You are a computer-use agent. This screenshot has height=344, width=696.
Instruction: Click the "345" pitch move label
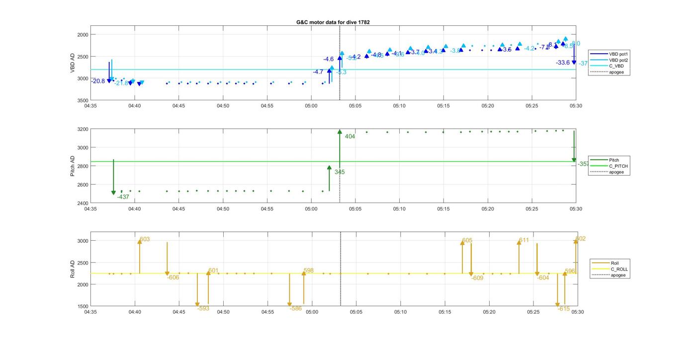click(x=340, y=172)
